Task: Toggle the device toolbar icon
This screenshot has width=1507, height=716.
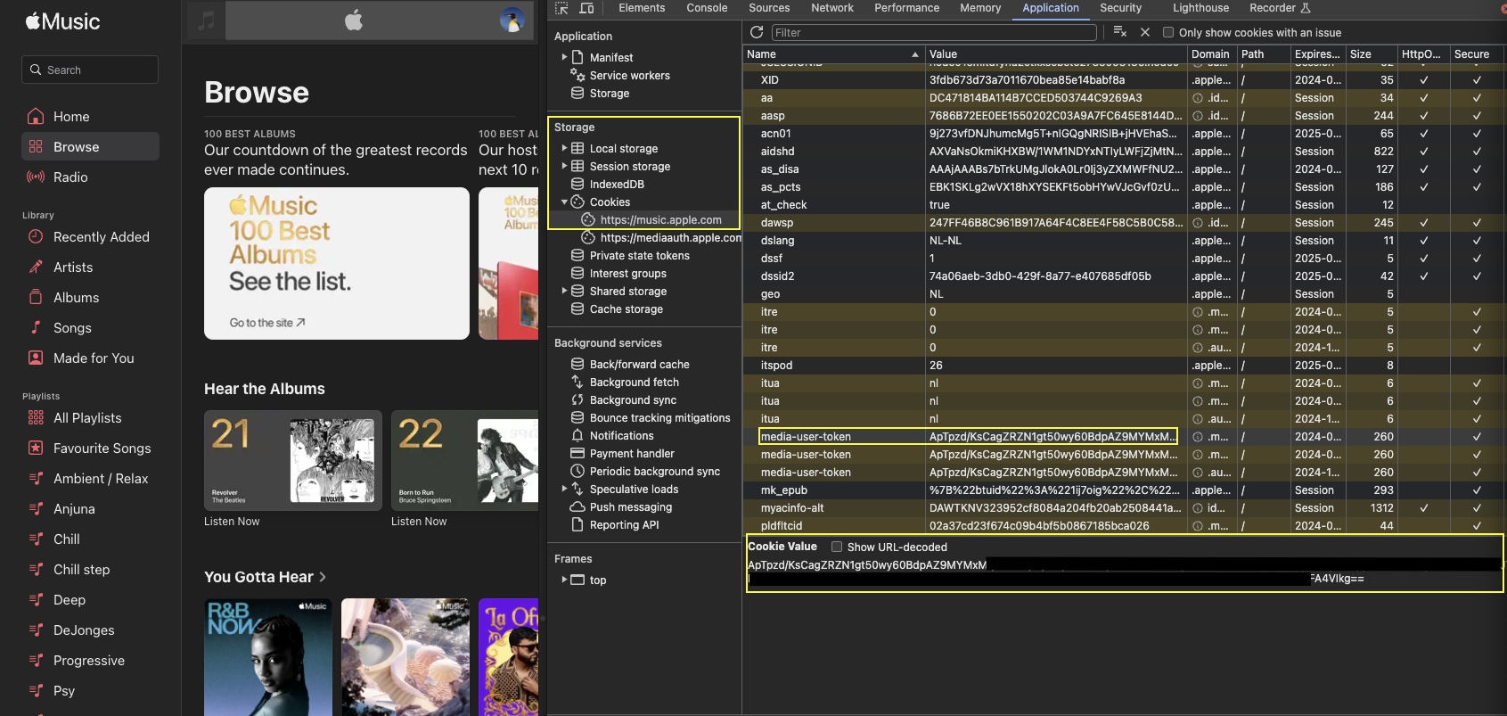Action: coord(586,8)
